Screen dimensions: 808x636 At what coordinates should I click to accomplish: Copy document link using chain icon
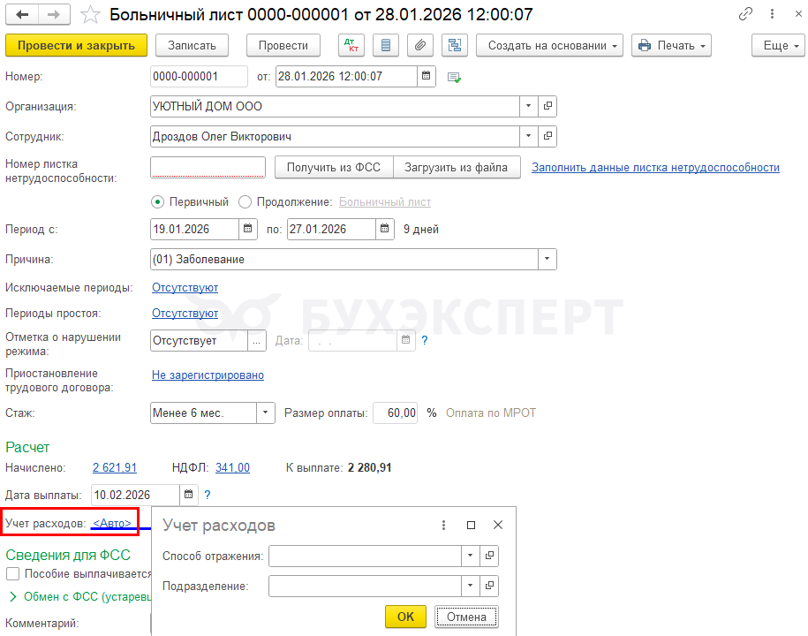745,14
